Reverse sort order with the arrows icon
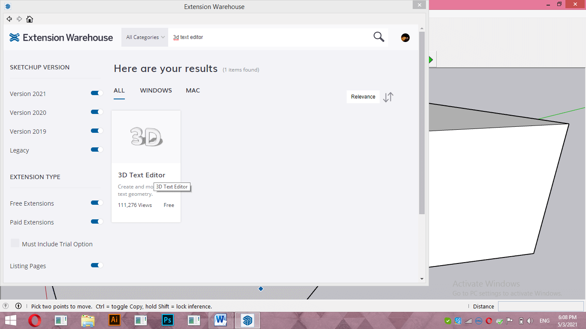Viewport: 586px width, 329px height. click(x=388, y=97)
